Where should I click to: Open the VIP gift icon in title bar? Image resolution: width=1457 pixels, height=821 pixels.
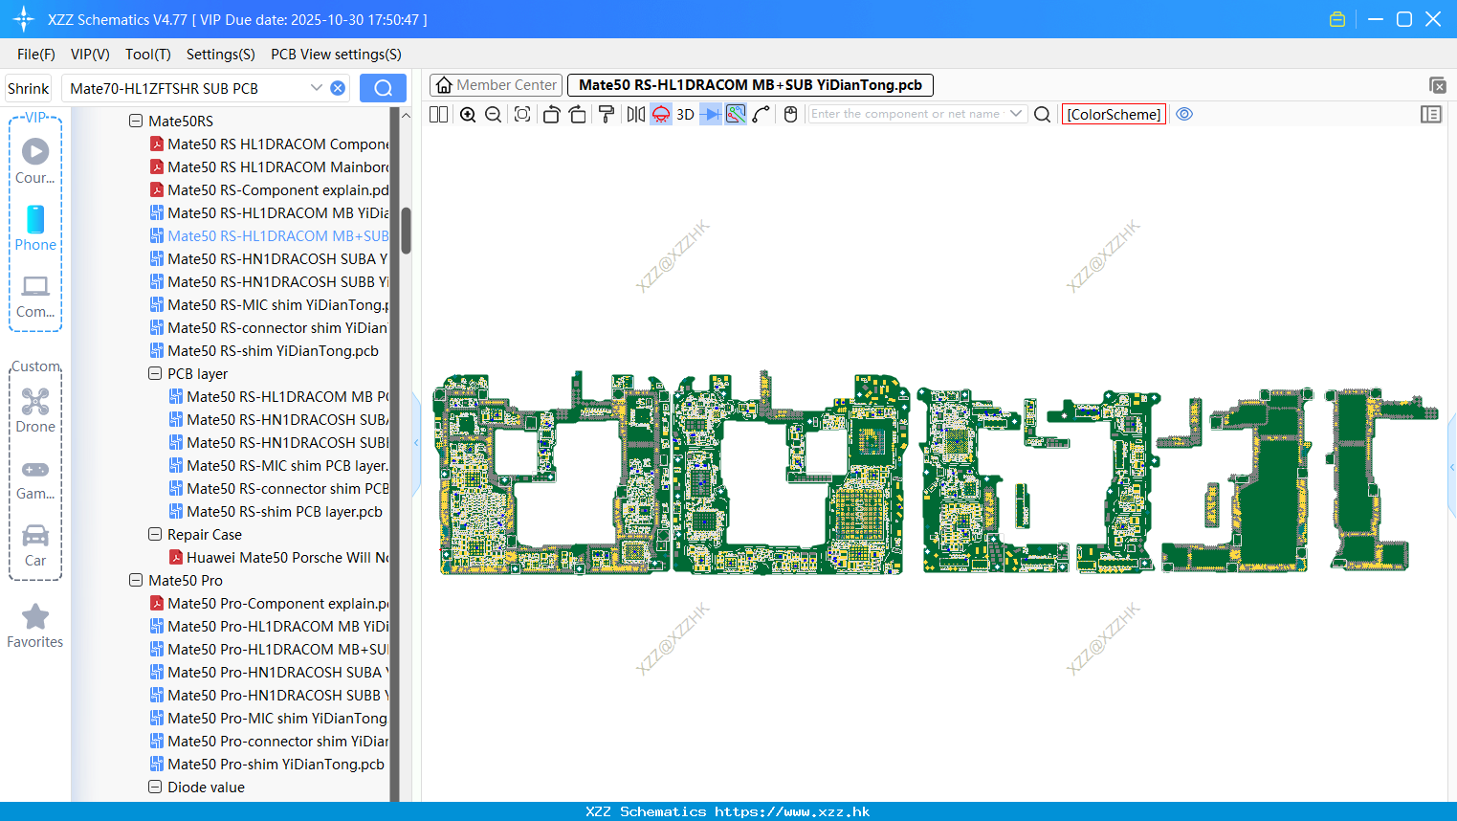[1337, 19]
